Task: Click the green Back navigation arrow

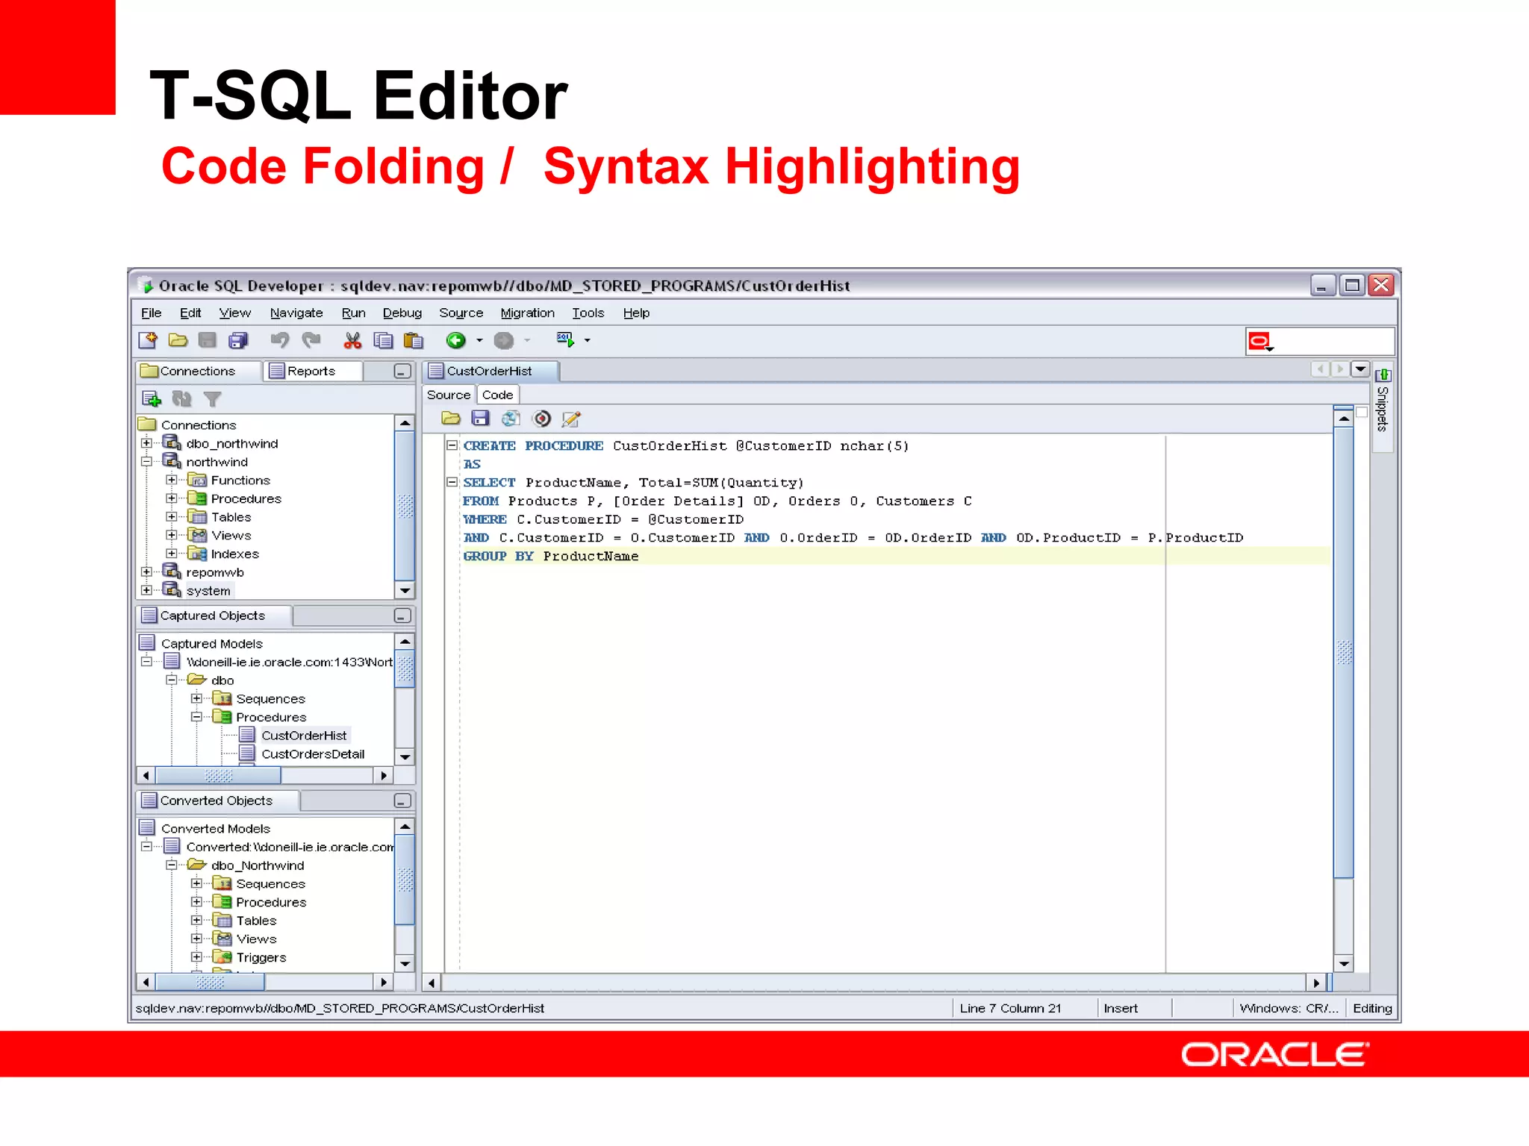Action: point(455,341)
